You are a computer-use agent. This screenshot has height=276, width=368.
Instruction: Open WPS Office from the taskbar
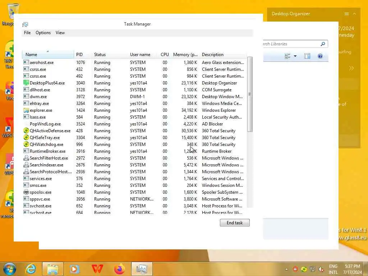(97, 269)
